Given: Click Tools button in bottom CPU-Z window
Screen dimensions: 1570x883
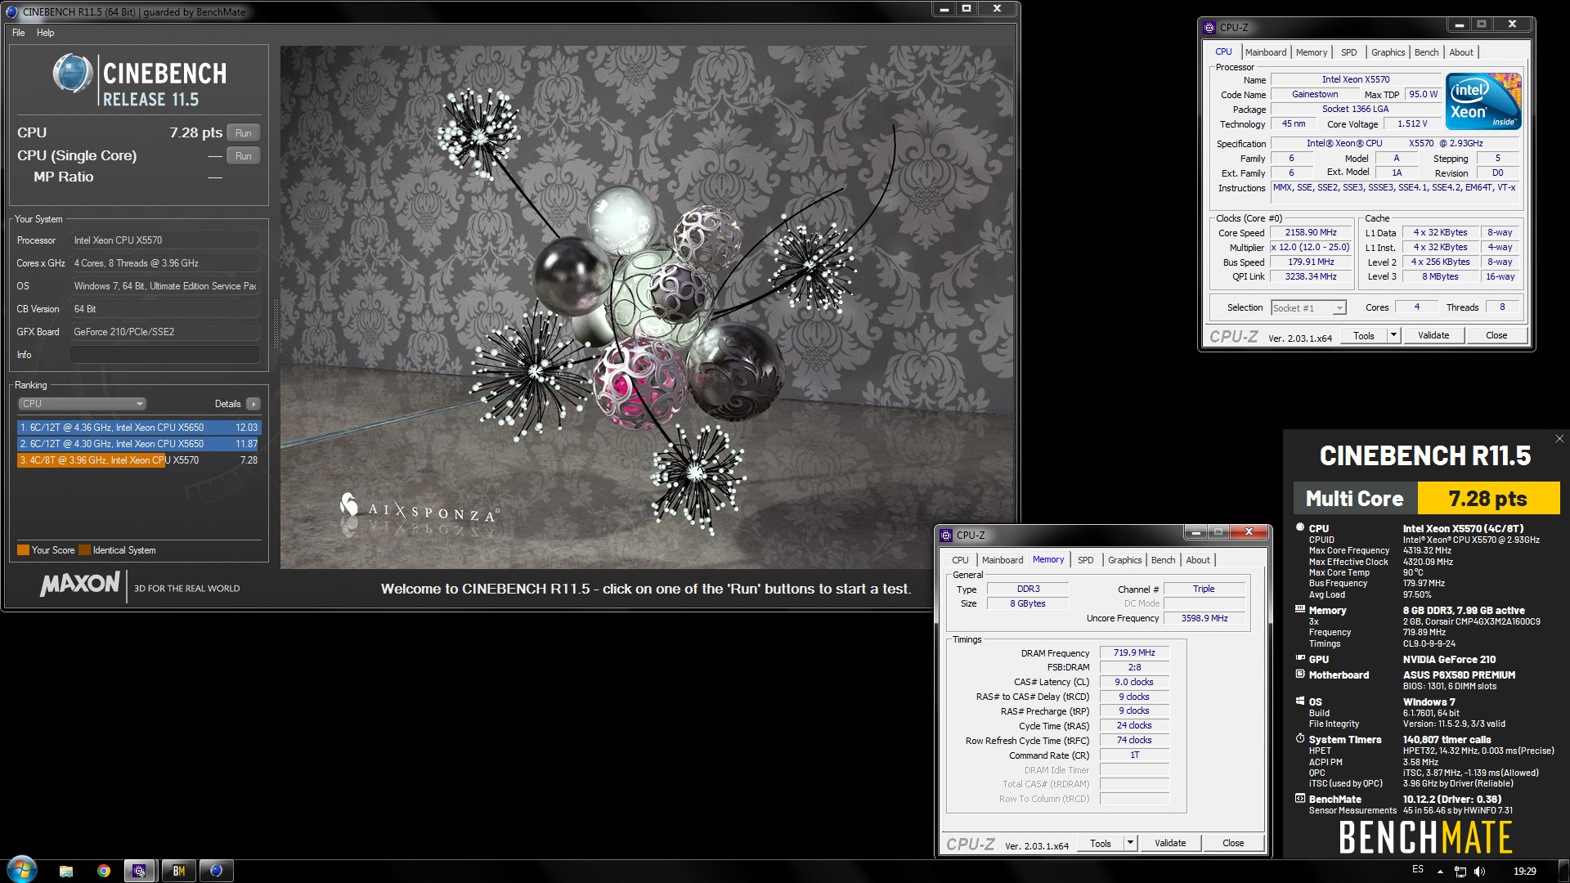Looking at the screenshot, I should pos(1101,844).
